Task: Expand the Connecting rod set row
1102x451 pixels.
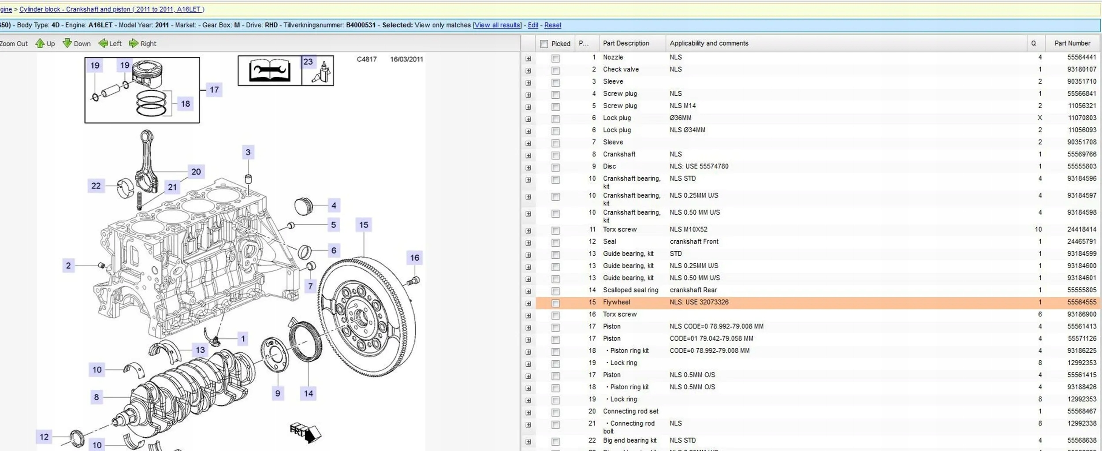Action: pos(528,413)
